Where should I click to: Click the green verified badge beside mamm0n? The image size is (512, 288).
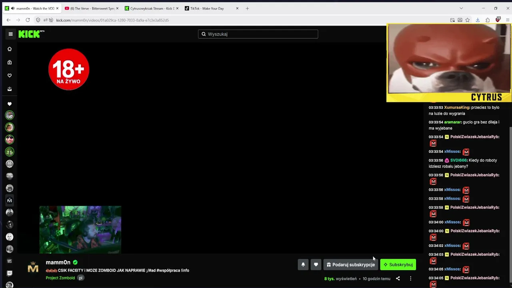click(x=75, y=262)
